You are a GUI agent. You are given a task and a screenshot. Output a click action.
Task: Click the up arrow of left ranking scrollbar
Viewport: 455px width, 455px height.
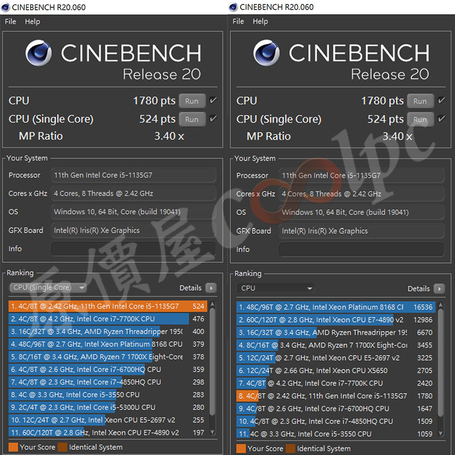point(212,304)
